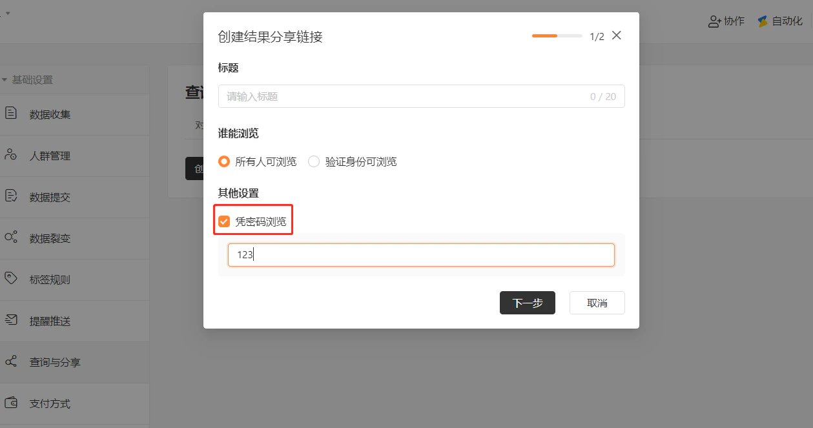Screen dimensions: 813x428
Task: Select the 所有人可浏览 radio button
Action: pos(224,161)
